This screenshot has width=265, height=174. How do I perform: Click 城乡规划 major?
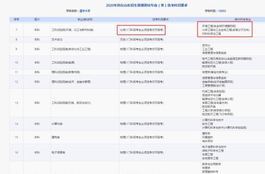point(207,141)
